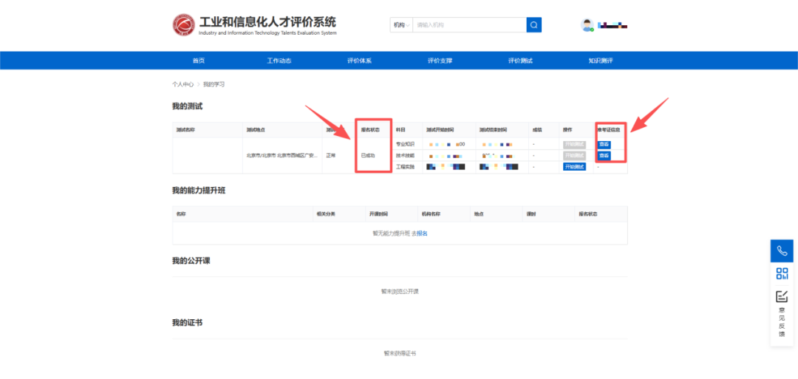
Task: Open 知识测评 navigation item
Action: [x=601, y=61]
